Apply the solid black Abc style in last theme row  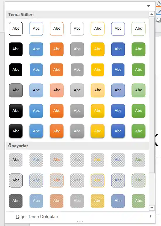[x=16, y=131]
